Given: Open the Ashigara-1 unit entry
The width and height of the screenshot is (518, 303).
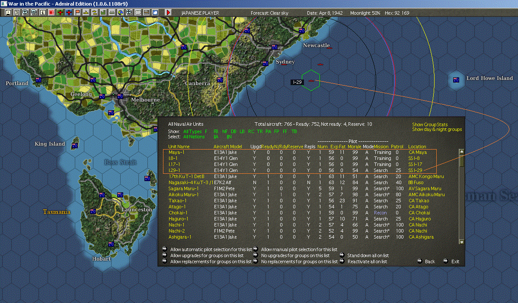Looking at the screenshot, I should click(x=180, y=237).
